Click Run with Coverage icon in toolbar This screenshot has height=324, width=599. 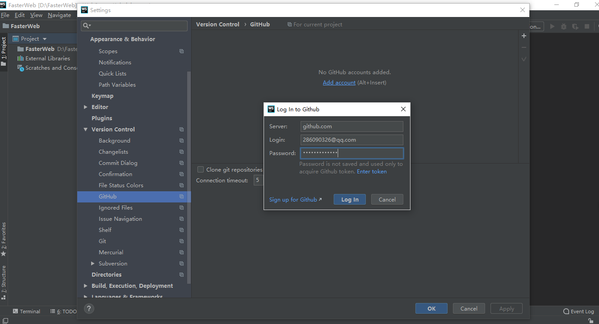(575, 26)
